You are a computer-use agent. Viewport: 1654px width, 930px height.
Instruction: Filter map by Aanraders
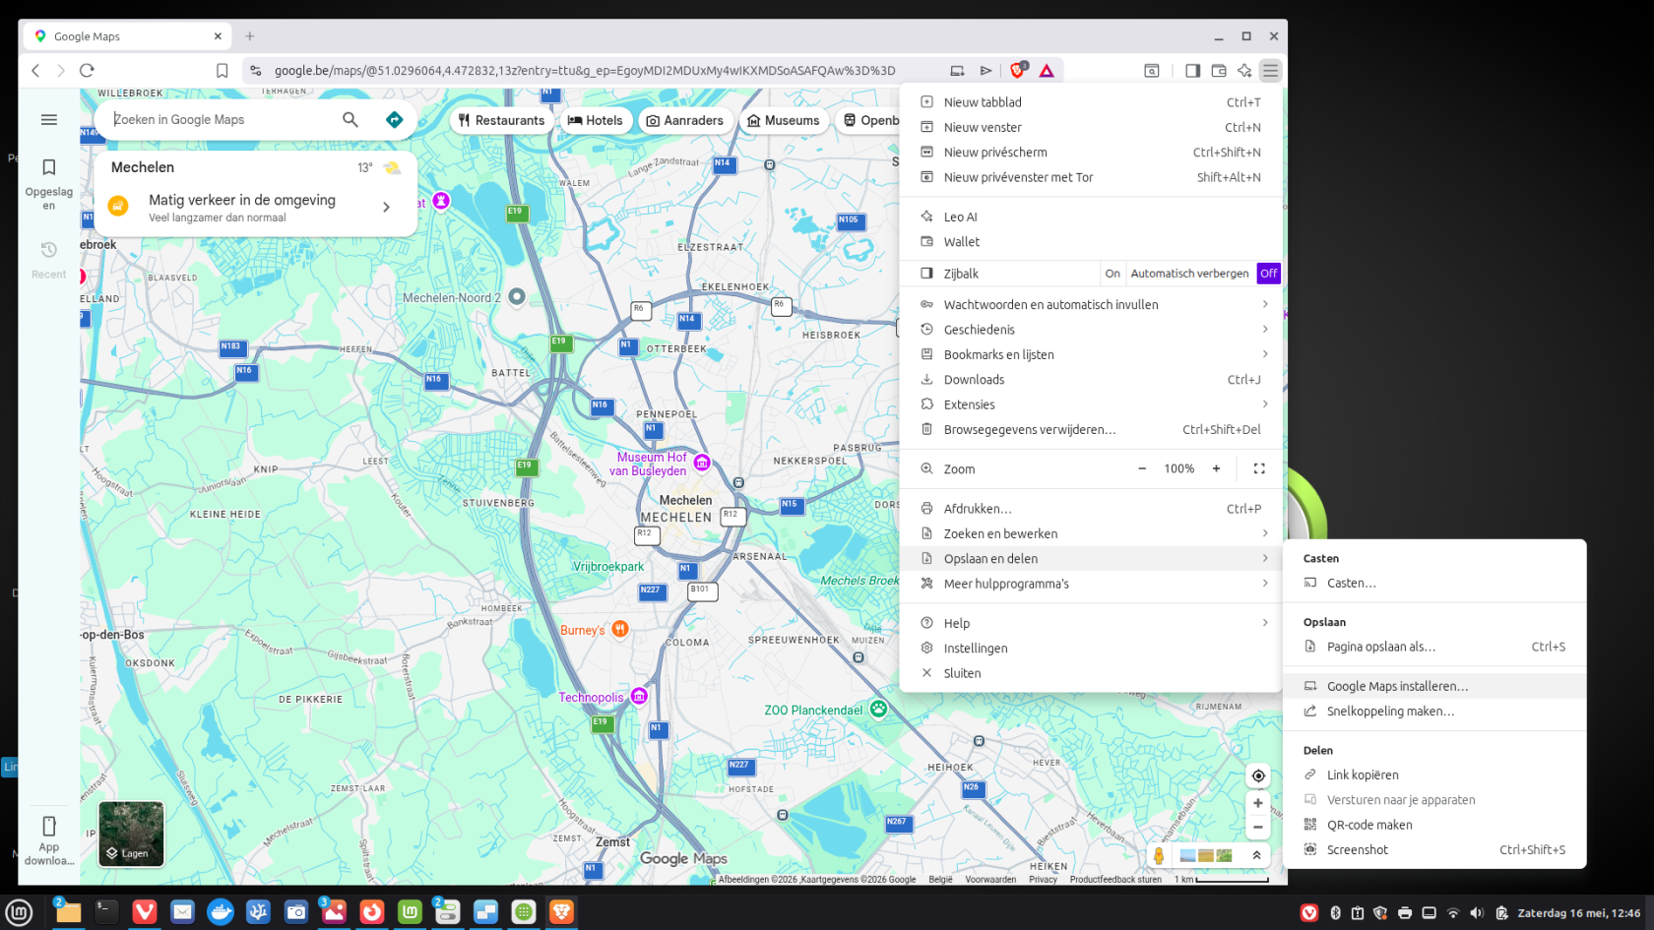coord(685,120)
